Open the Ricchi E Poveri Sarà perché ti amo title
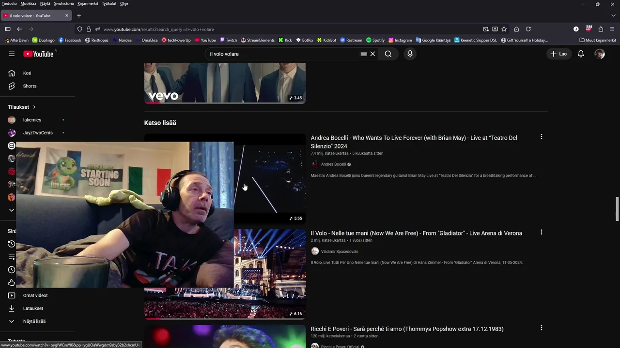 tap(407, 329)
